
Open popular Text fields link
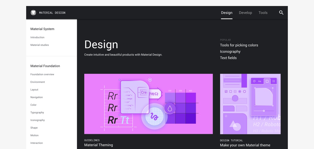(x=228, y=58)
